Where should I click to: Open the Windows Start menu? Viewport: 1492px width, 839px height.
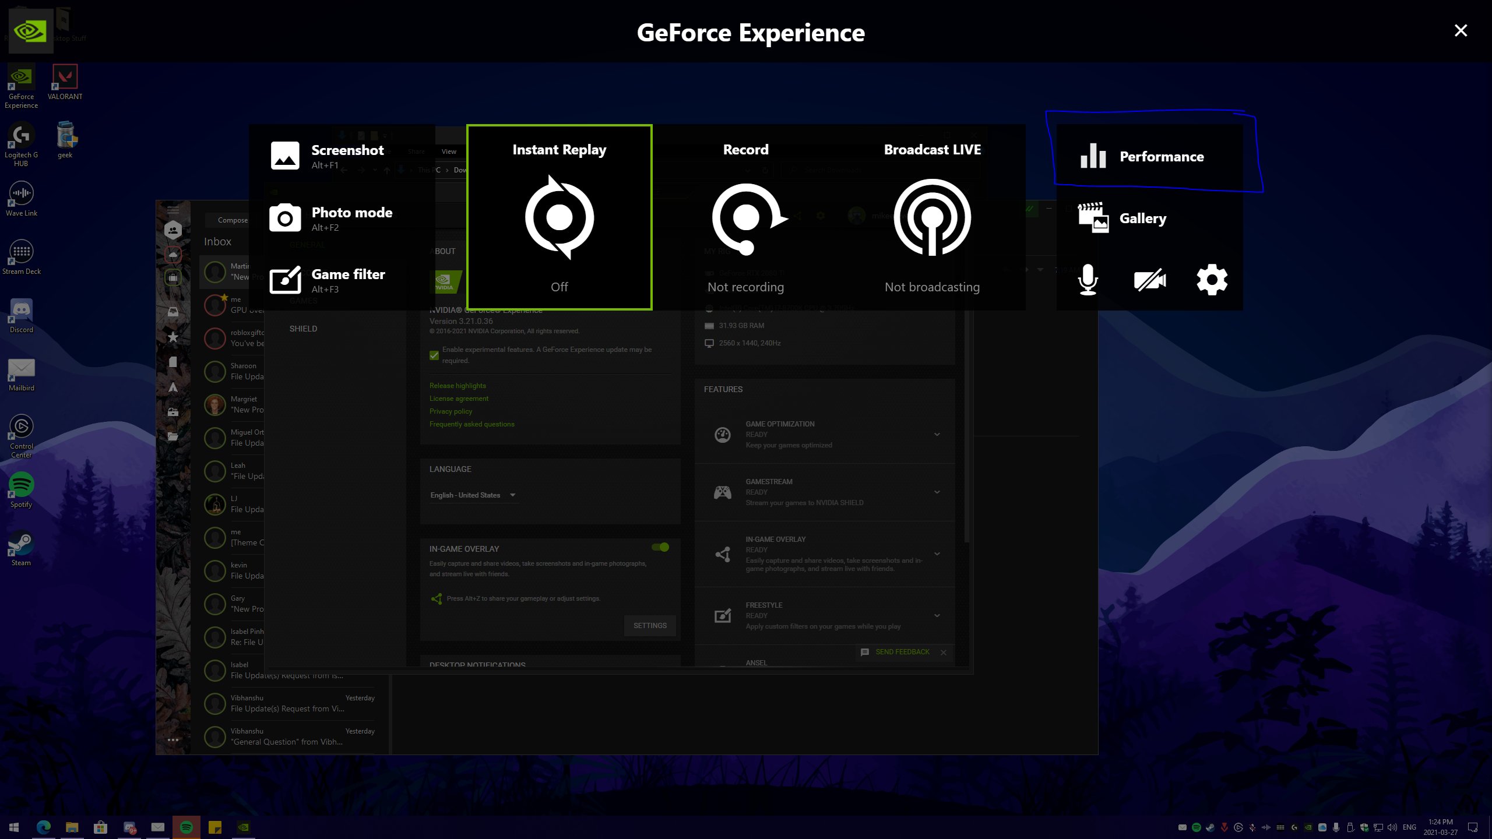point(14,827)
